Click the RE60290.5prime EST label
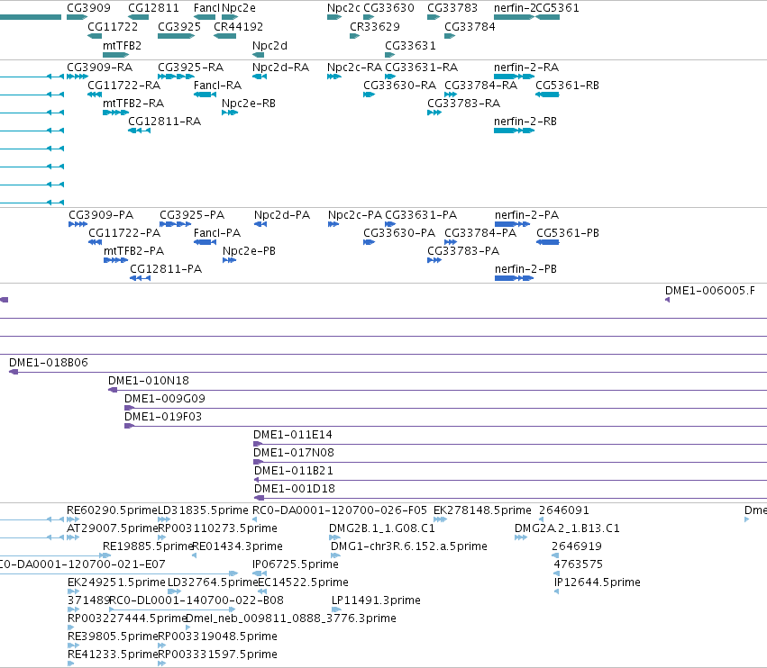Image resolution: width=767 pixels, height=668 pixels. coord(112,511)
